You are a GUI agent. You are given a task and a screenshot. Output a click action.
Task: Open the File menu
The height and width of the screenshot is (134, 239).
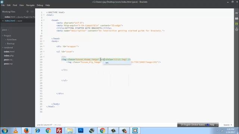3,5
